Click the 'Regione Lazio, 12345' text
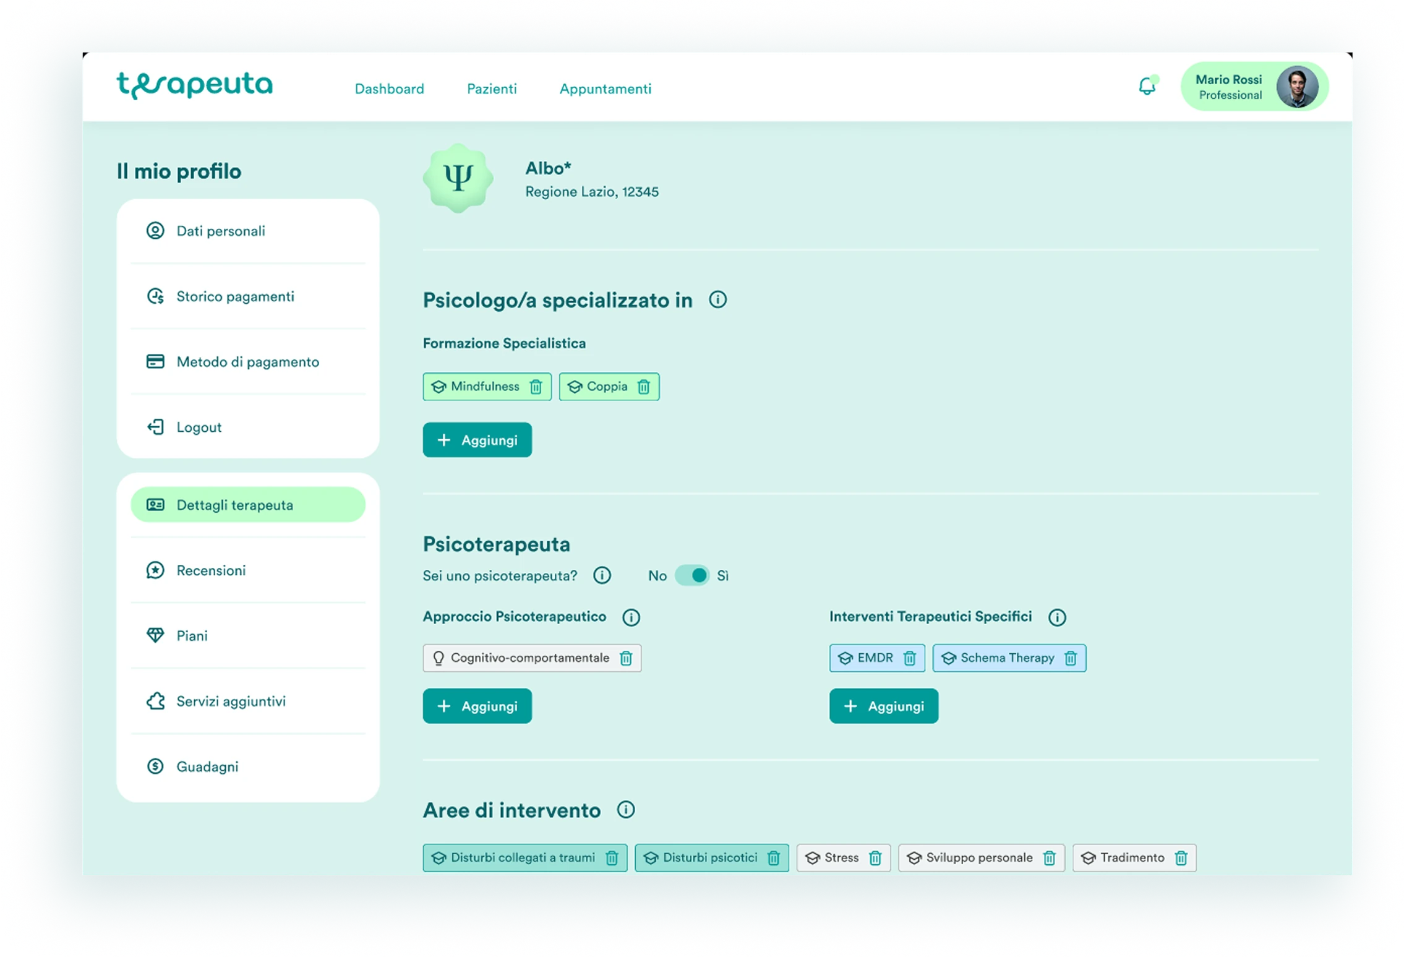This screenshot has width=1404, height=957. pos(592,192)
